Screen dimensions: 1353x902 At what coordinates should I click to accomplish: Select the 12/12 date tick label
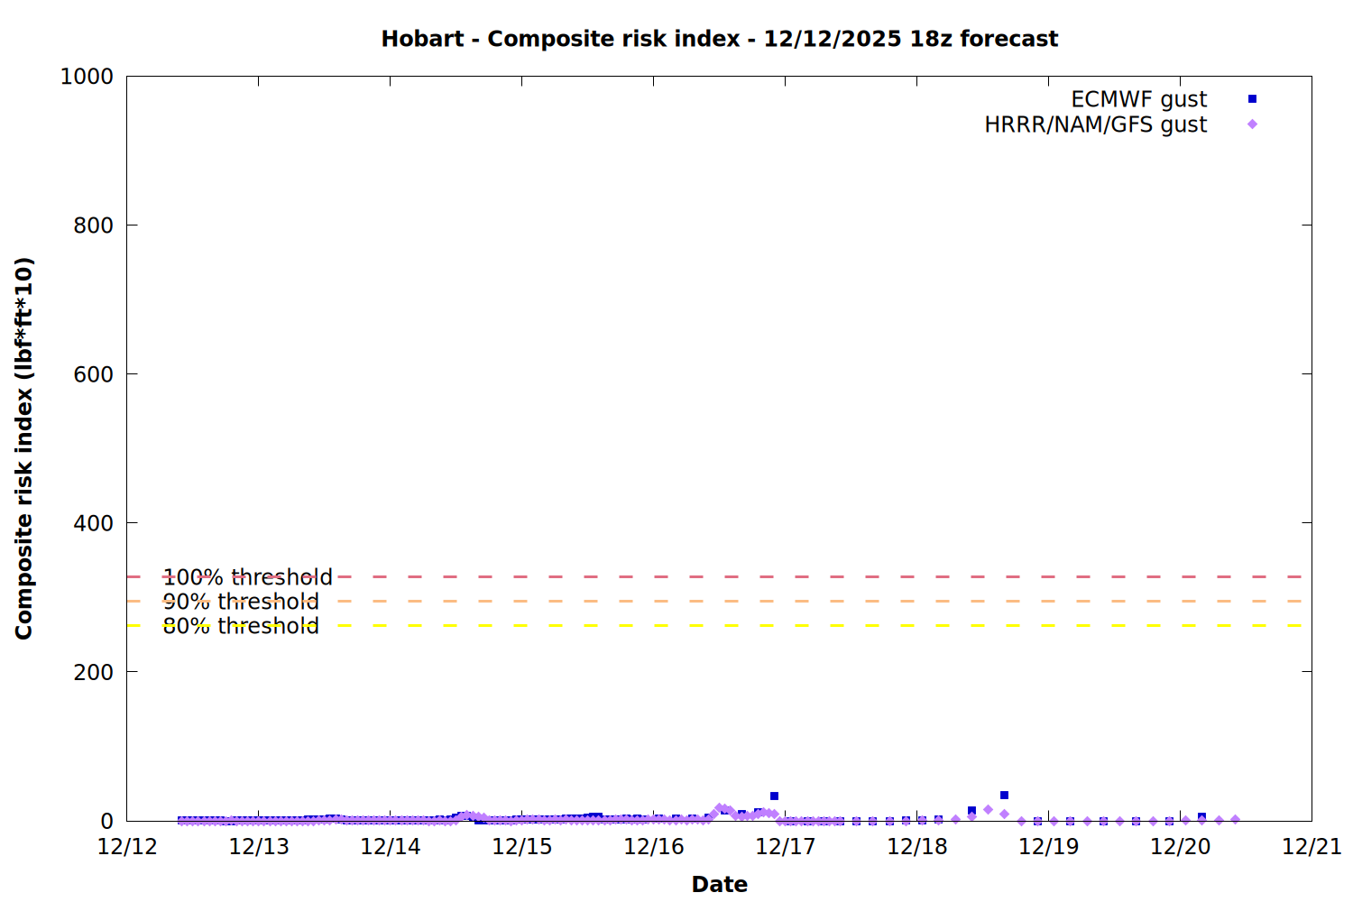tap(127, 847)
